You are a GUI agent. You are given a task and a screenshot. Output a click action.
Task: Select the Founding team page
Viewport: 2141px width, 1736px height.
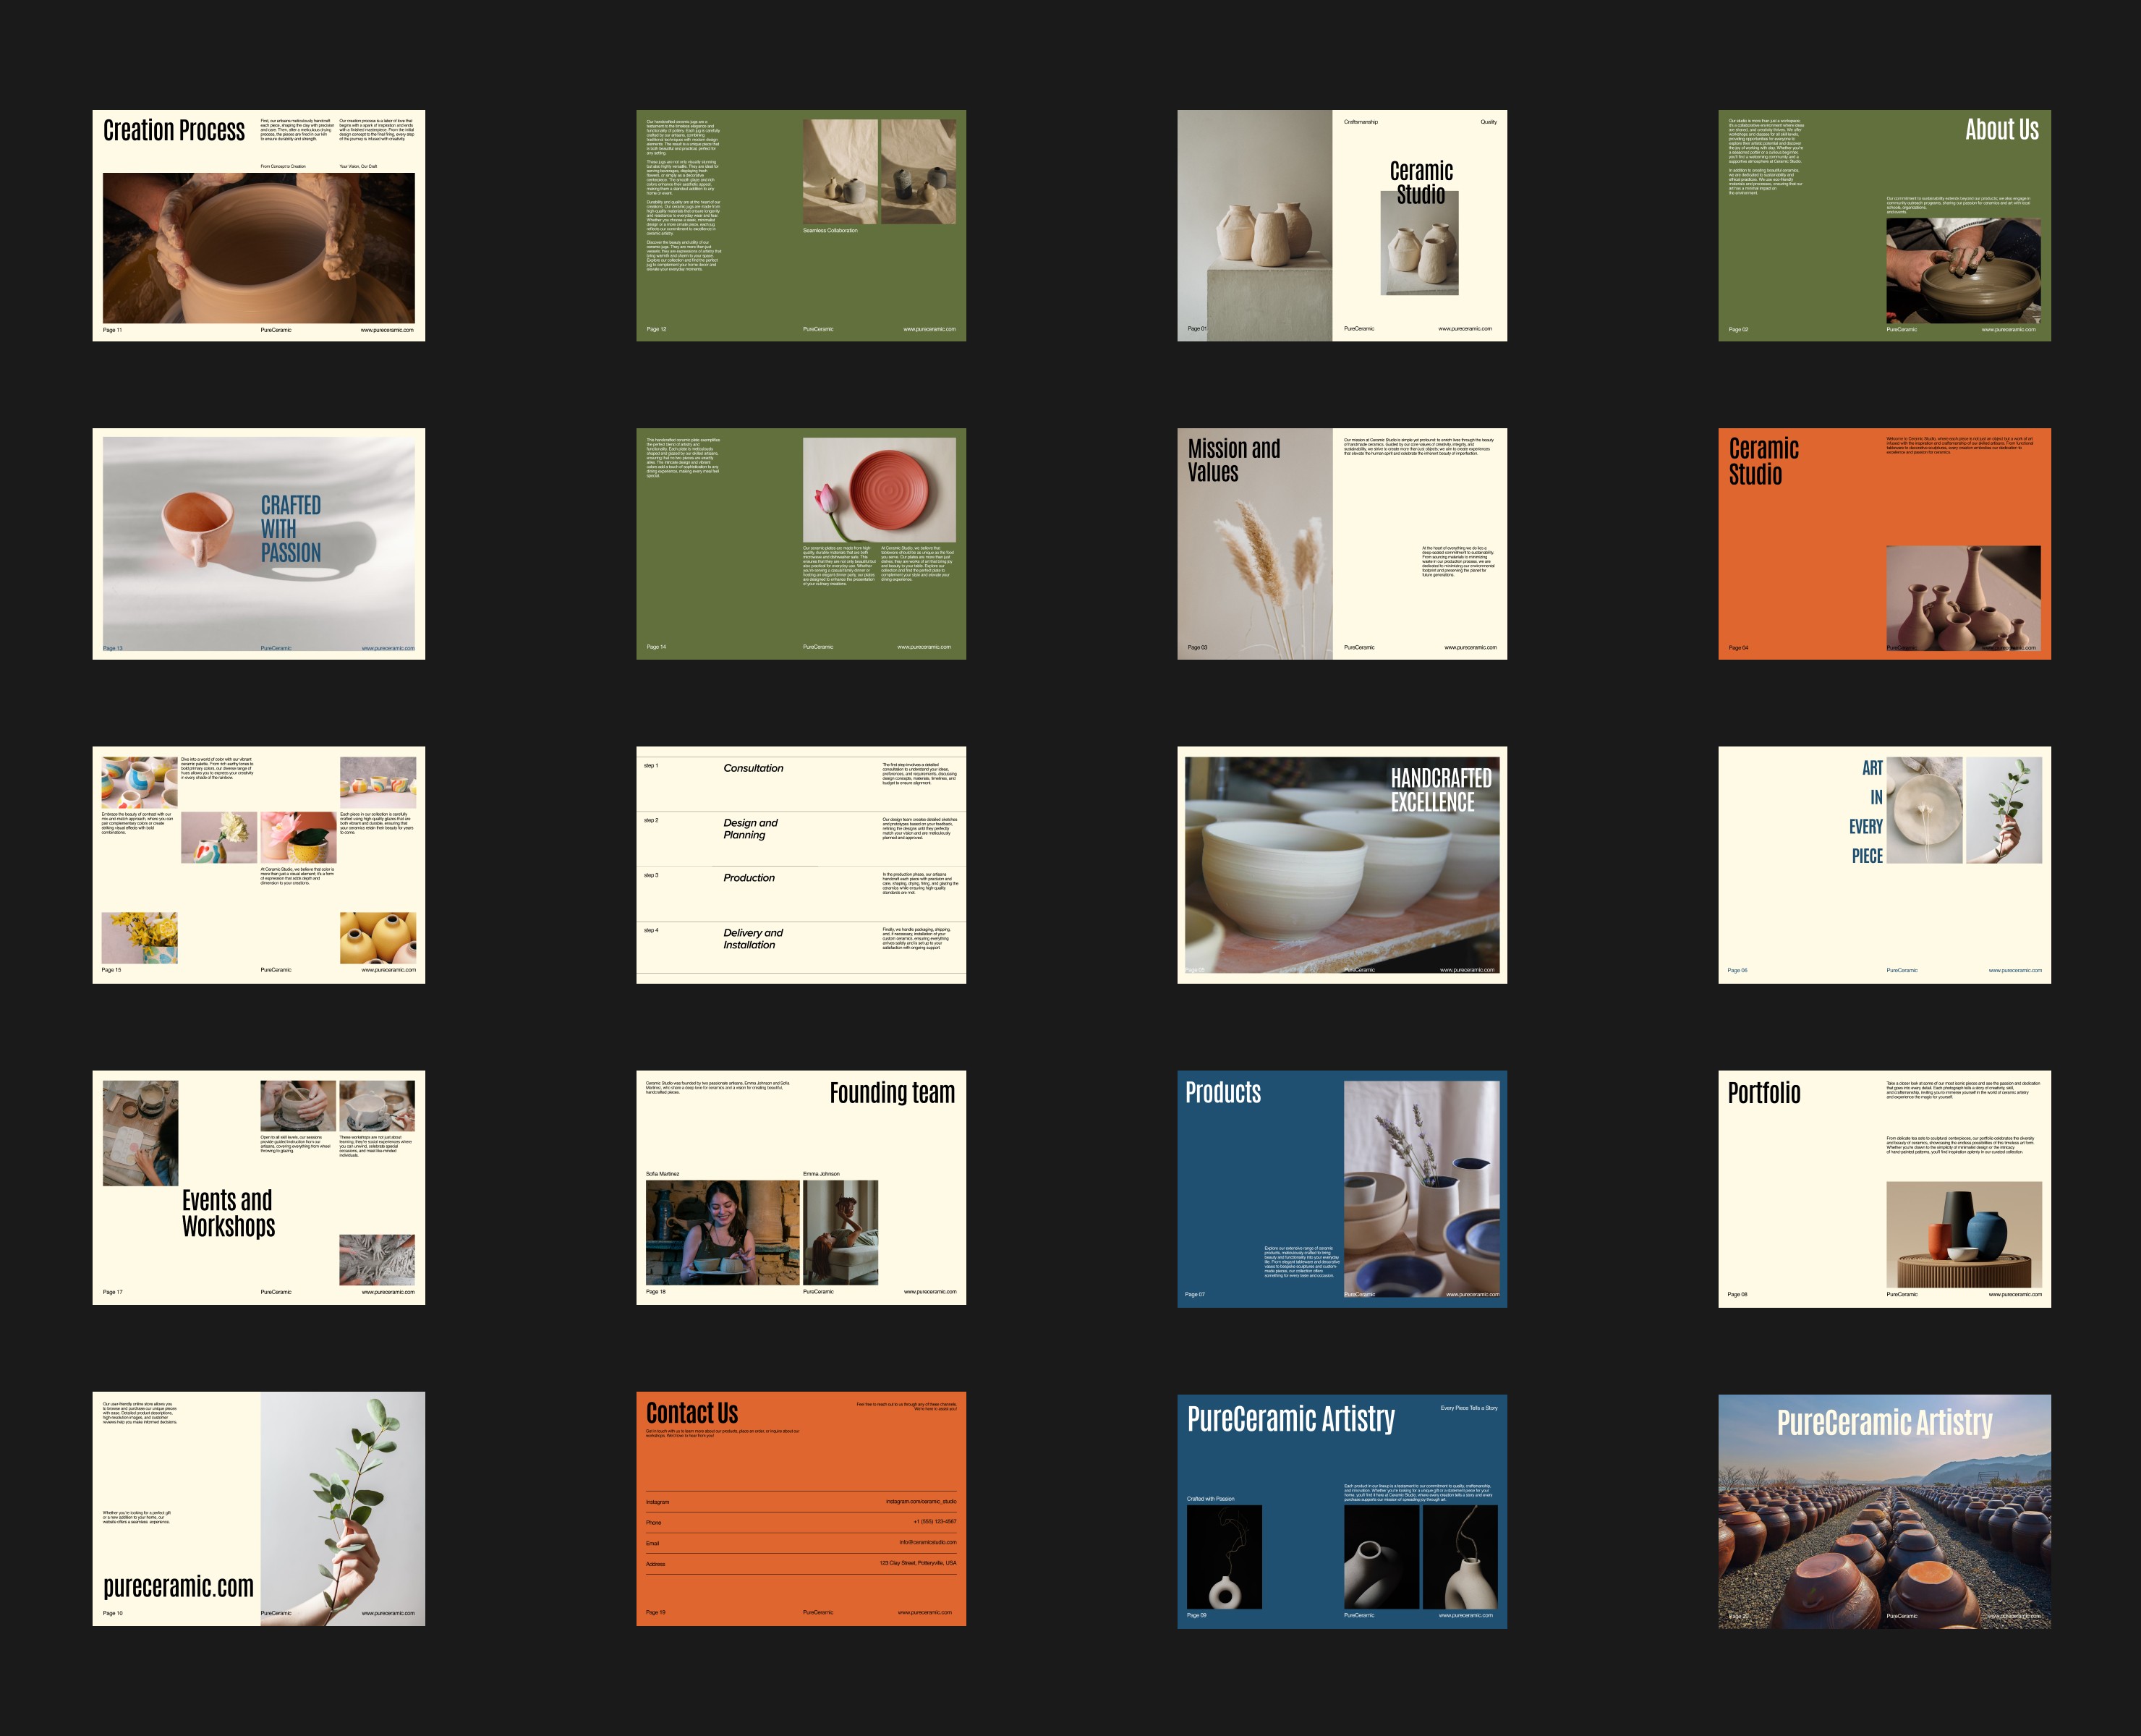pos(801,1187)
